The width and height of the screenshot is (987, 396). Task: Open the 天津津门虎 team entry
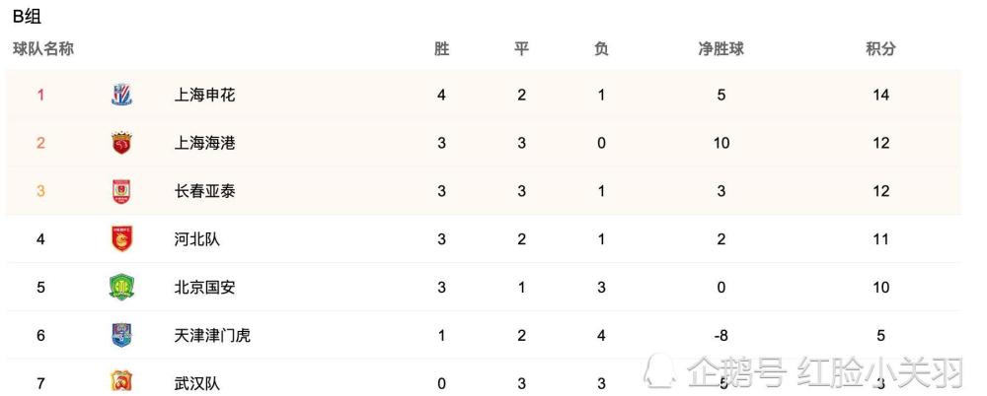212,335
